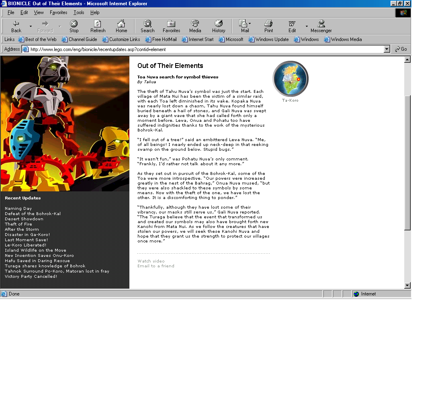Screen dimensions: 442x402
Task: Open the Edit menu
Action: [x=24, y=12]
